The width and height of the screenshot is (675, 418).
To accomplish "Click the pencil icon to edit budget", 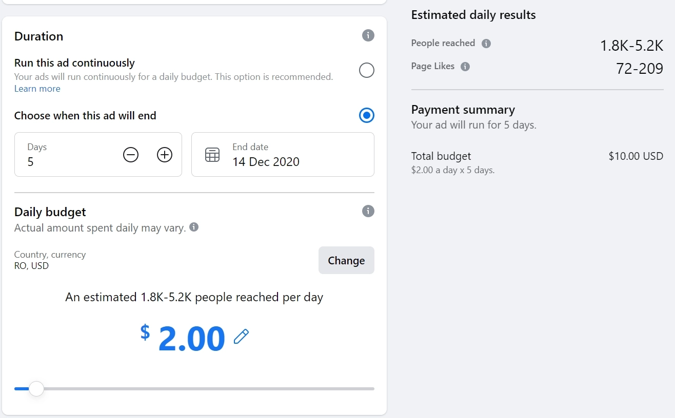I will pos(241,337).
